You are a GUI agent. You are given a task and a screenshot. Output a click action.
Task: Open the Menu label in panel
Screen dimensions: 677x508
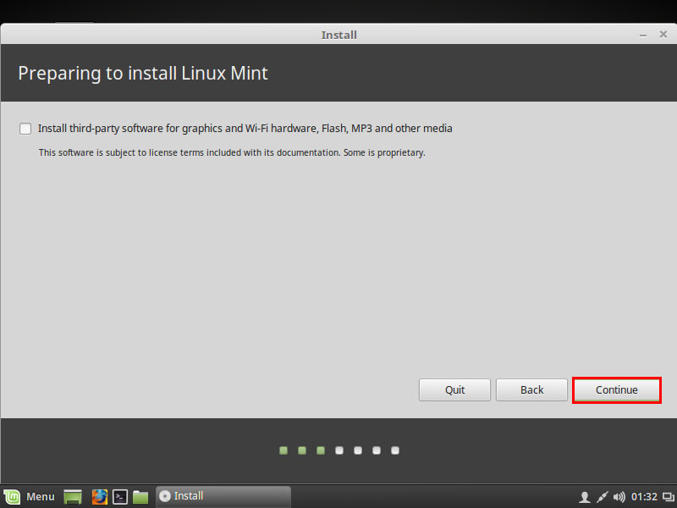[x=41, y=497]
